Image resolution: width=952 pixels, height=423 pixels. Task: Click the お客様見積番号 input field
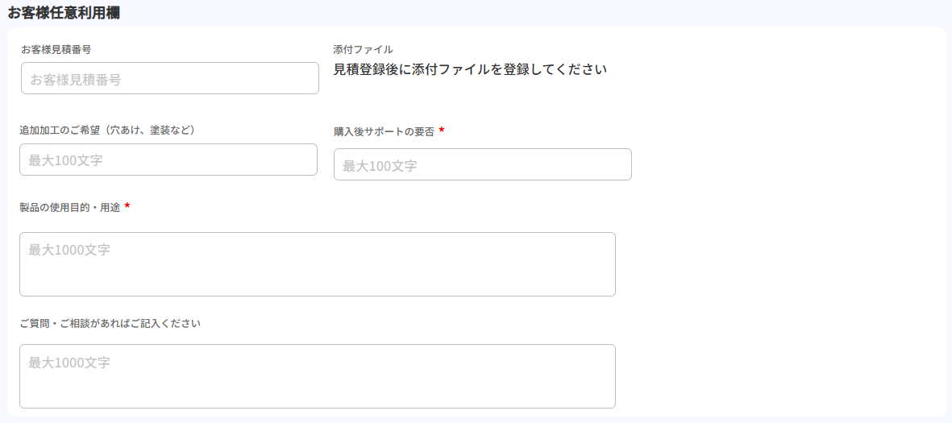tap(170, 78)
